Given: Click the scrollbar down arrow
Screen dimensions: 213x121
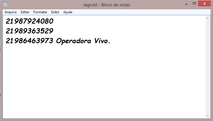Looking at the screenshot, I should pos(208,116).
